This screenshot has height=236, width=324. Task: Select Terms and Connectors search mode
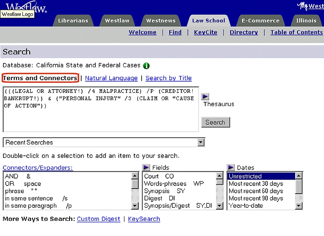click(40, 78)
